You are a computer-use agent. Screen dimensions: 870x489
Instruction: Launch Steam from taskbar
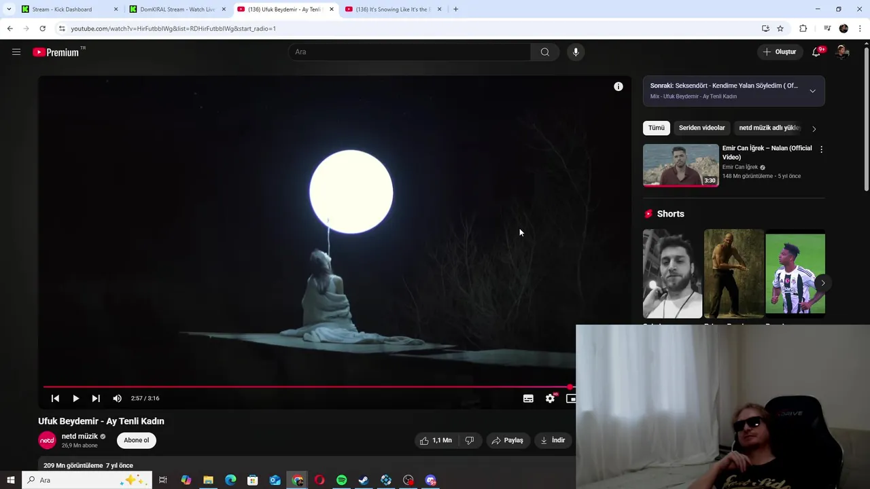click(364, 480)
